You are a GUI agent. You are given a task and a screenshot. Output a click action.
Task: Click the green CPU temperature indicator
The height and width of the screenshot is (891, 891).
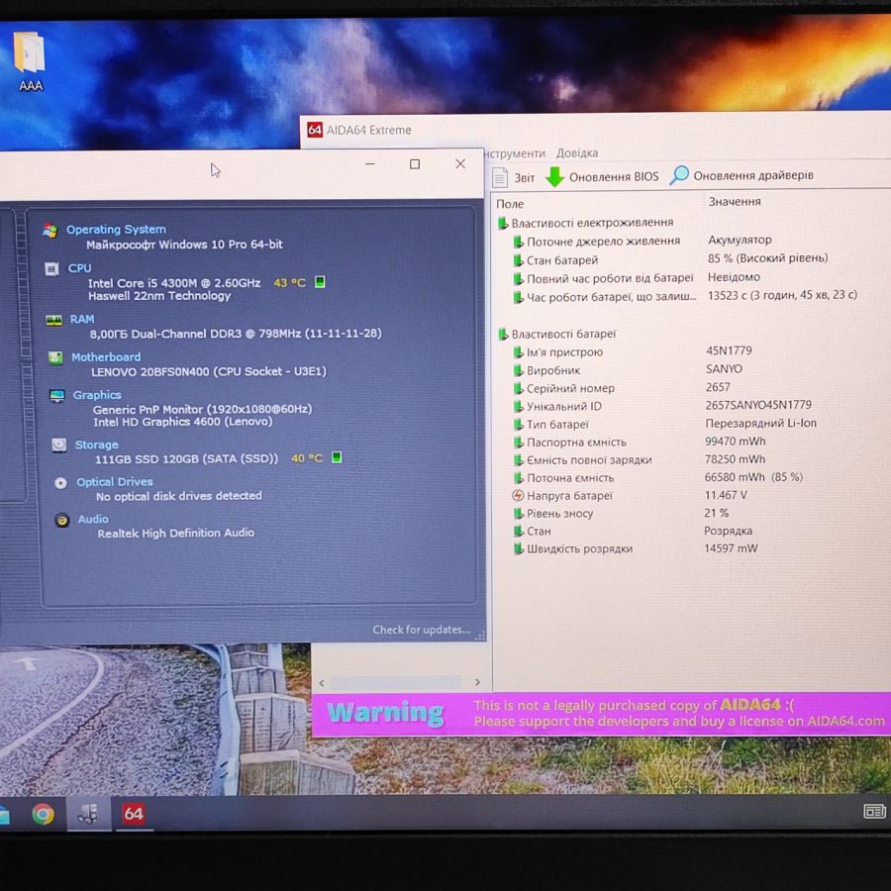320,282
